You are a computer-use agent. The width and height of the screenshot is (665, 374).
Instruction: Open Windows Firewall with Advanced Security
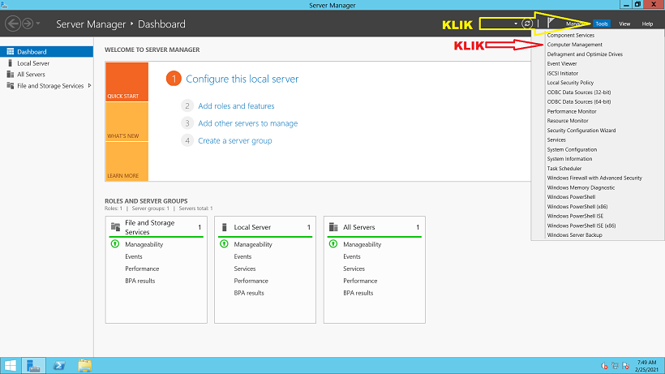click(594, 178)
